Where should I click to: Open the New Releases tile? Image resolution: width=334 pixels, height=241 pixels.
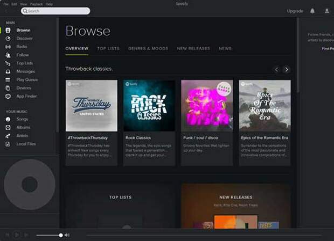click(236, 206)
